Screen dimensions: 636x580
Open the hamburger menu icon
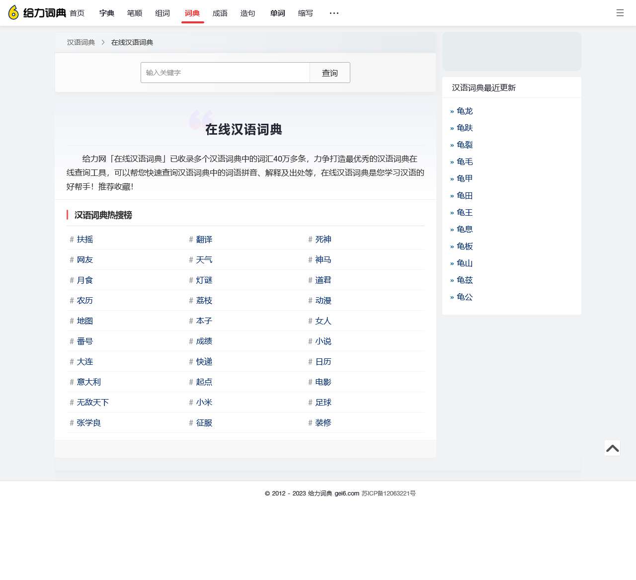pyautogui.click(x=620, y=13)
